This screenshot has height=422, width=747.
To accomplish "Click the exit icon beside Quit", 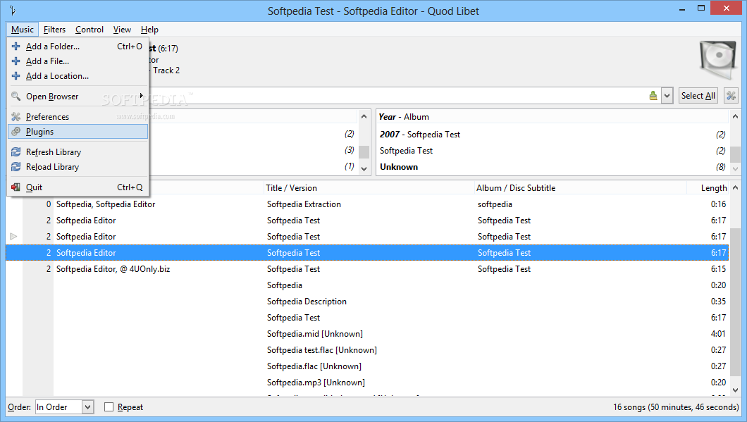I will [x=16, y=187].
